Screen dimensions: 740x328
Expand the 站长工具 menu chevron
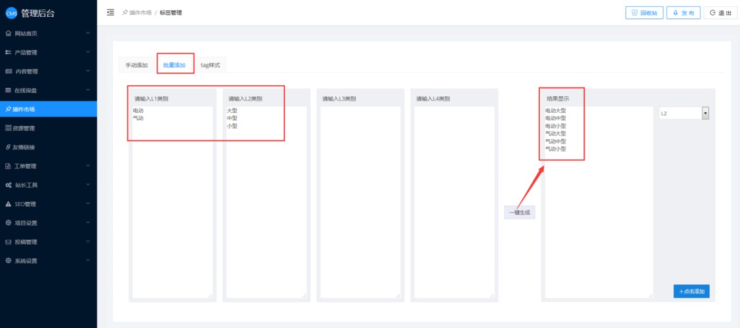pos(88,185)
